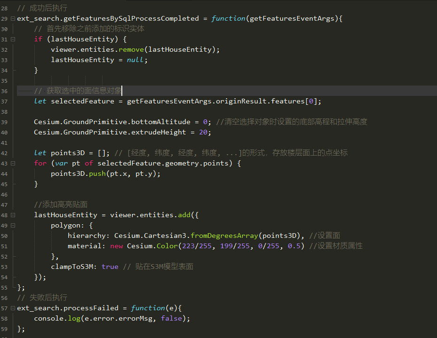Collapse the processFailed fold on line 57

pos(13,308)
